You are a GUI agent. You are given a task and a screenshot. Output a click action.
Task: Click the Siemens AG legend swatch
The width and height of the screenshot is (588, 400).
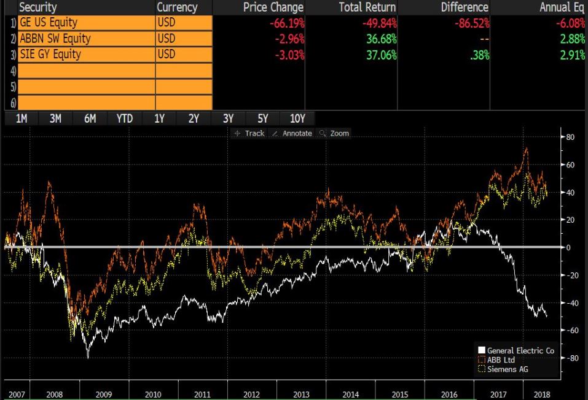click(482, 369)
